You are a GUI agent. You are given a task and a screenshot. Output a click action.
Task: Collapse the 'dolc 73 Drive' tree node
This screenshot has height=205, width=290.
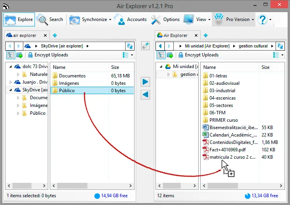pos(11,67)
